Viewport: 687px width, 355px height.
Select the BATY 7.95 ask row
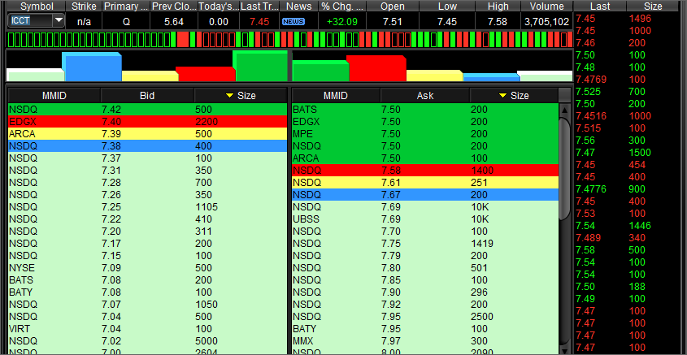coord(425,328)
